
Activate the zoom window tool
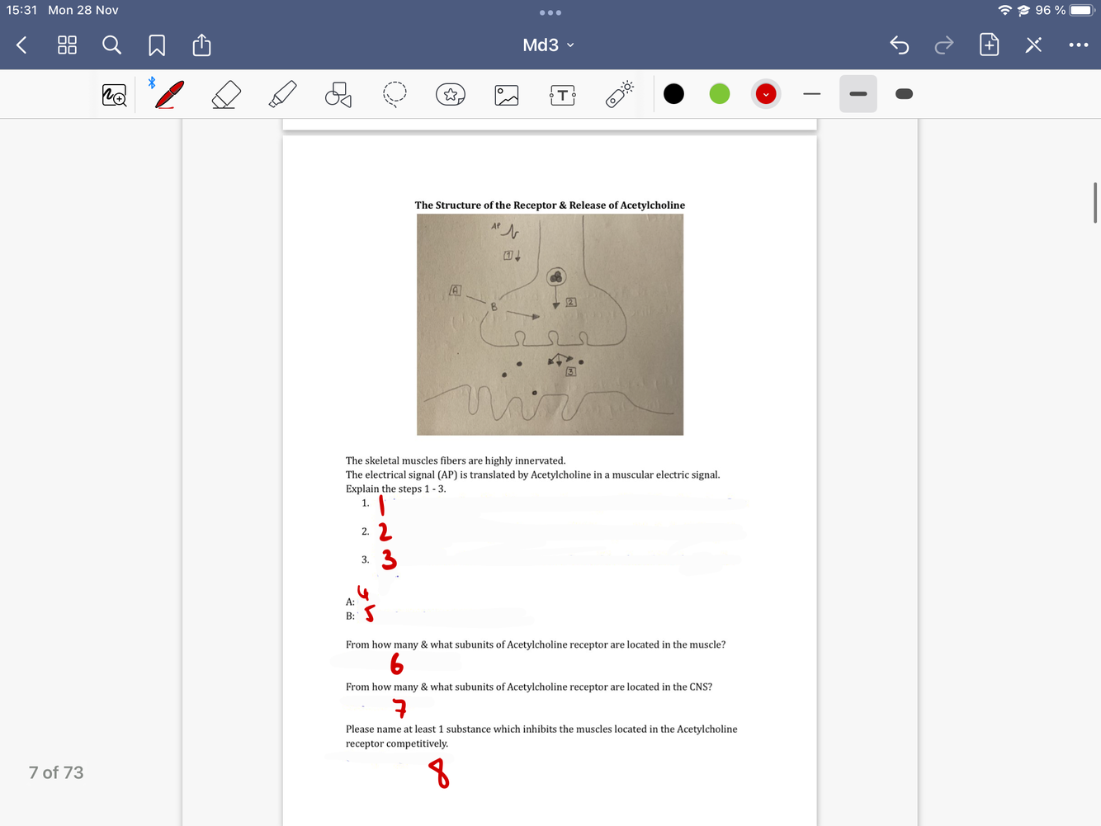pyautogui.click(x=114, y=95)
